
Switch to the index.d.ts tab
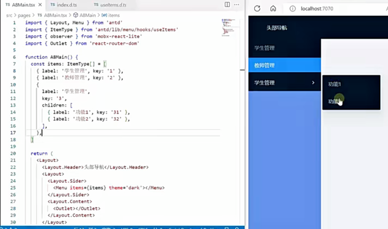(x=67, y=5)
